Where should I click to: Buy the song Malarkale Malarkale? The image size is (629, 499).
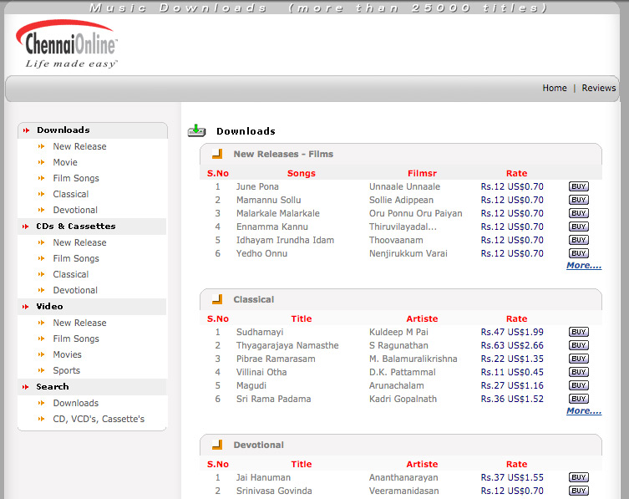pyautogui.click(x=578, y=213)
